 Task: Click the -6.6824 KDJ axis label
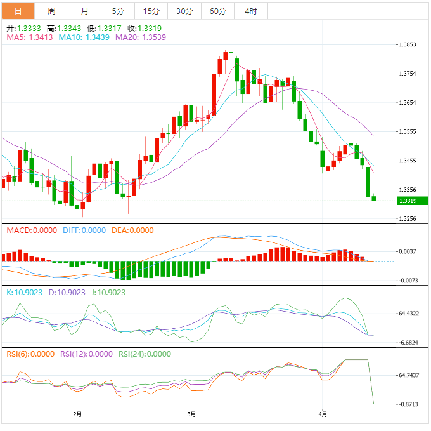(408, 343)
